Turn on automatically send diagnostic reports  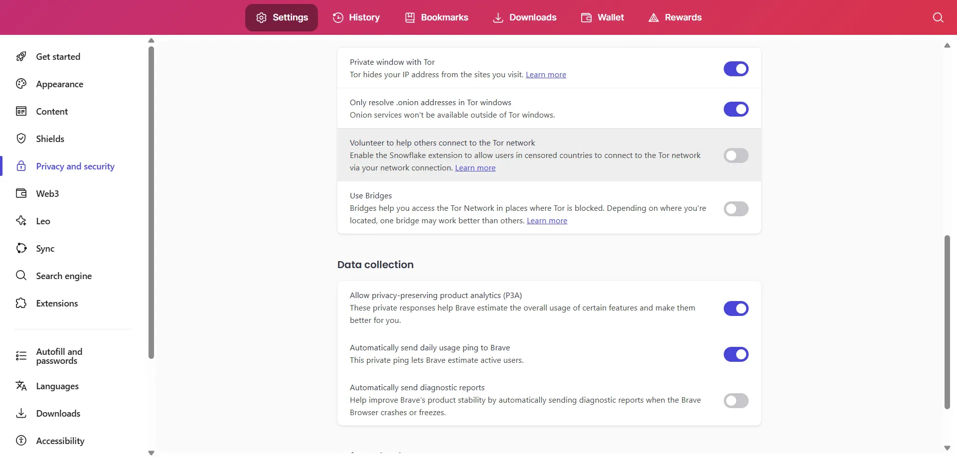(736, 401)
